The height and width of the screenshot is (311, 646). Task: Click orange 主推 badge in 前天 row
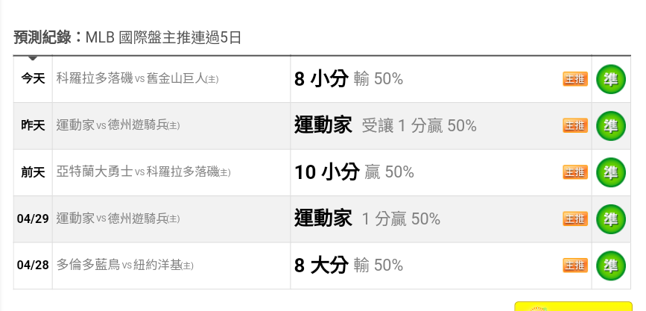pos(575,172)
